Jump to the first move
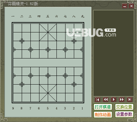Image resolution: width=137 pixels, height=122 pixels. tap(98, 100)
